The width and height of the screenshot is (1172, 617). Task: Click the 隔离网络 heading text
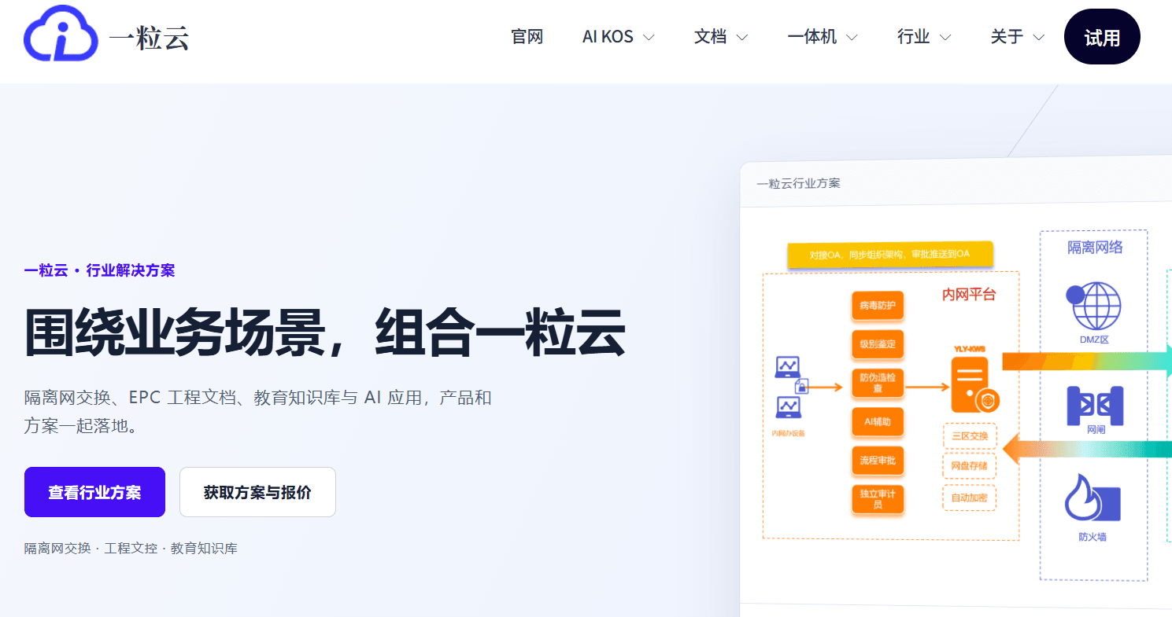1095,248
